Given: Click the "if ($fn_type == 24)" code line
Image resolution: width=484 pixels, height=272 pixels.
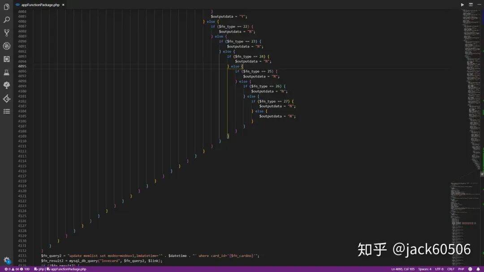Looking at the screenshot, I should tap(248, 56).
